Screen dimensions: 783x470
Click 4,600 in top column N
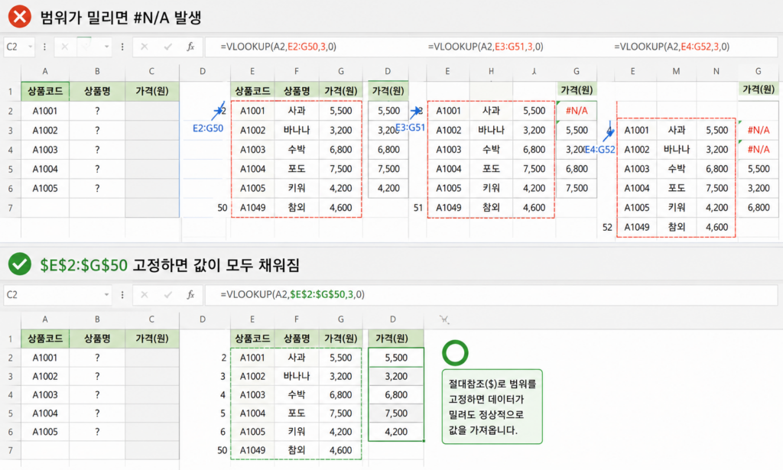(x=716, y=228)
